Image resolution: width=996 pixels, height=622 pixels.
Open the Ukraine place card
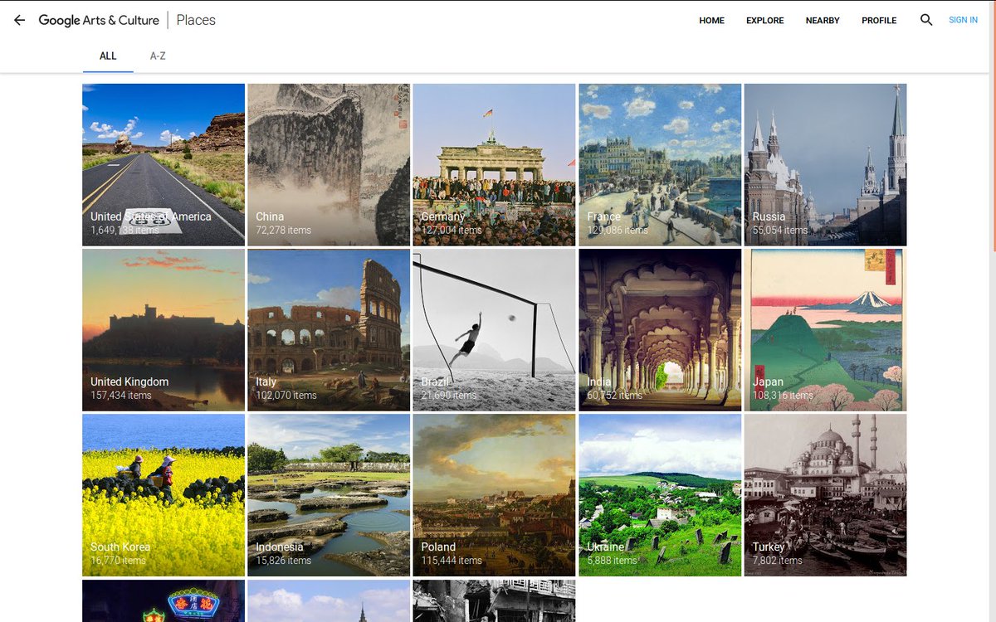[x=660, y=495]
